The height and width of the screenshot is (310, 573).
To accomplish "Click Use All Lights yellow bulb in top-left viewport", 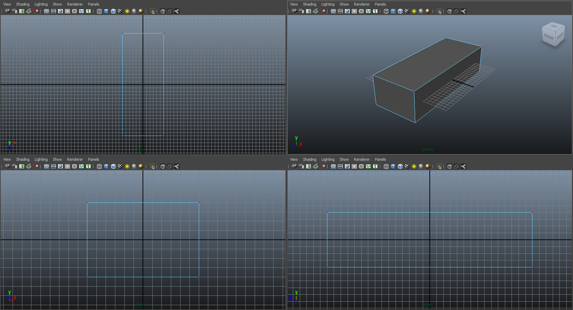I will [127, 11].
